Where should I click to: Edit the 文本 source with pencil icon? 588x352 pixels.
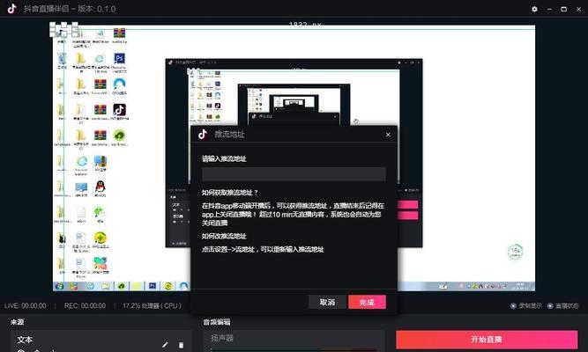pyautogui.click(x=166, y=345)
